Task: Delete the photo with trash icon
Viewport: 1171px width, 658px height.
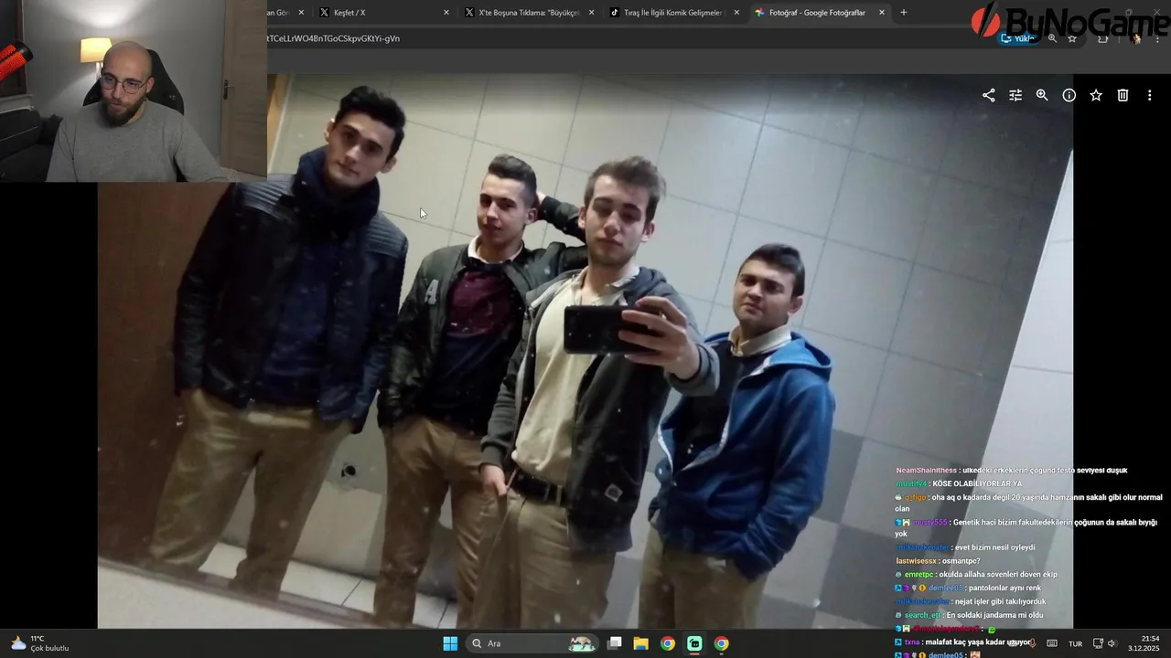Action: pyautogui.click(x=1123, y=95)
